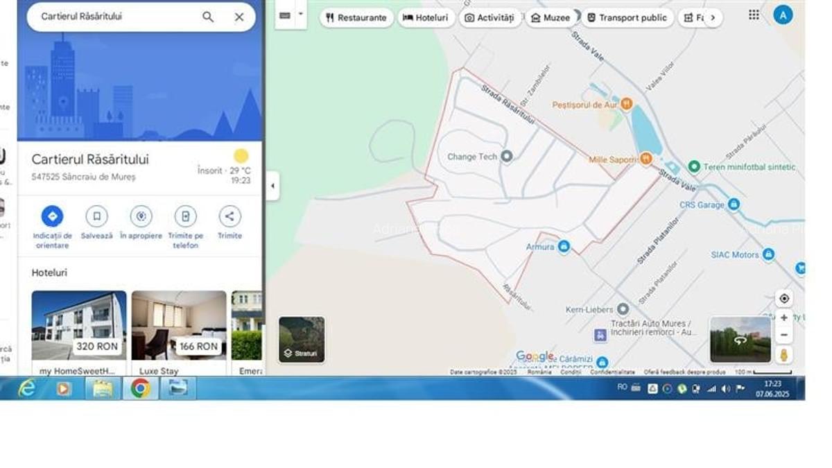Open the În apropiere search icon

tap(141, 216)
